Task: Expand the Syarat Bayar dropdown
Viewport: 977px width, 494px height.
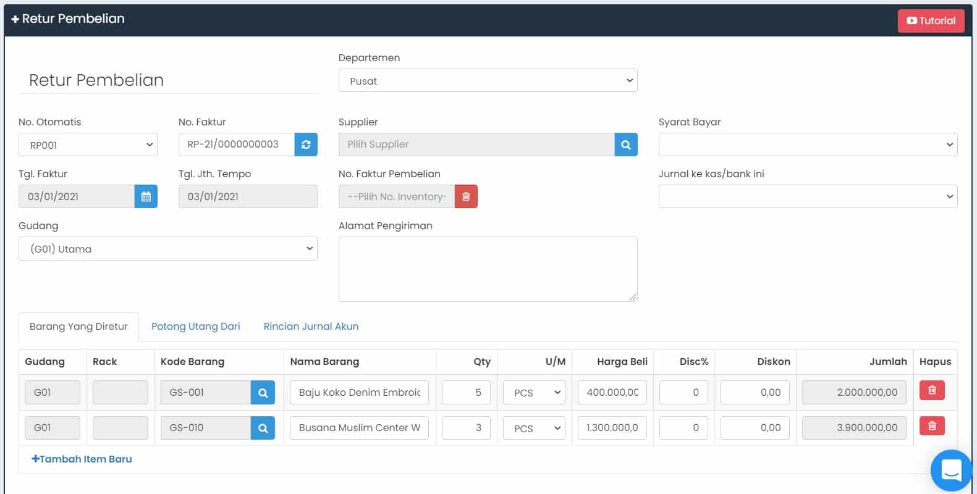Action: click(x=808, y=144)
